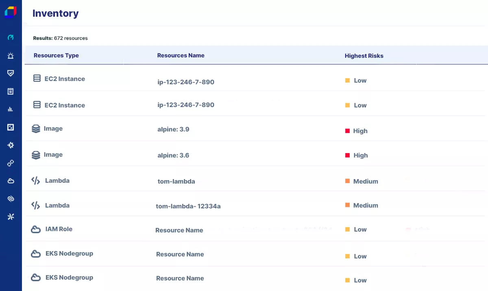
Task: Click the paperclip attachments icon
Action: click(10, 199)
